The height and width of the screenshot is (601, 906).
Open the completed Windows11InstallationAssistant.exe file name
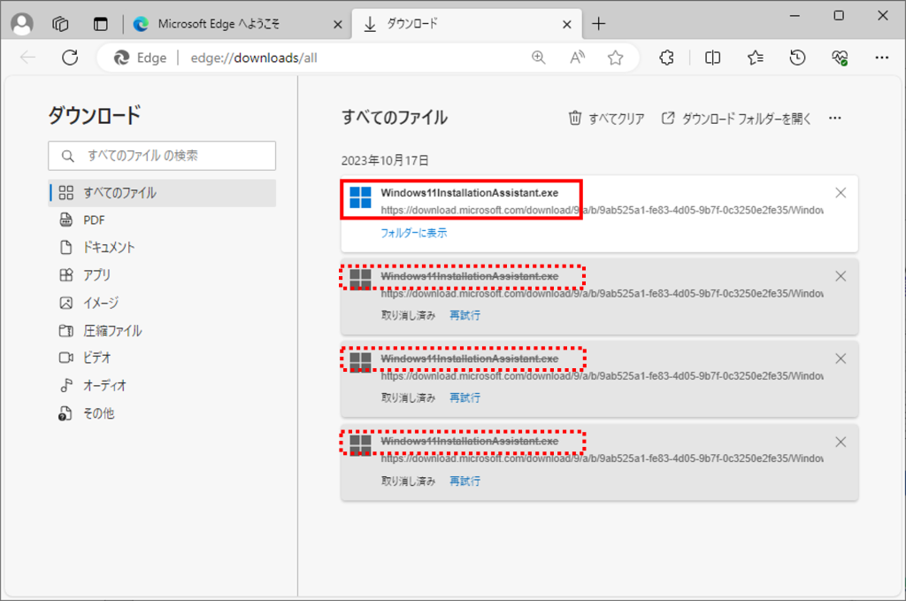469,193
